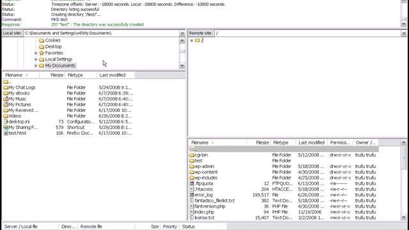Image resolution: width=409 pixels, height=230 pixels.
Task: Click the .ftpquota file icon
Action: 192,183
